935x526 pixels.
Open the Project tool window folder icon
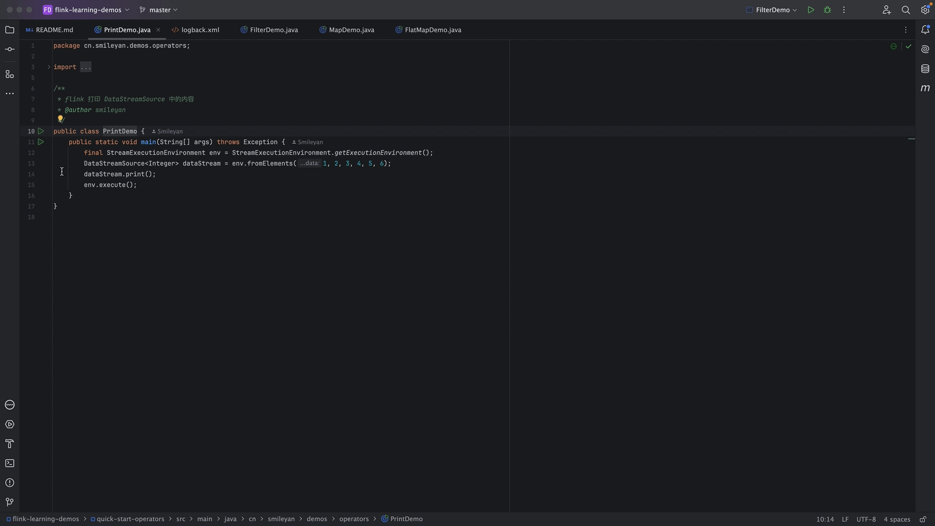(x=10, y=30)
